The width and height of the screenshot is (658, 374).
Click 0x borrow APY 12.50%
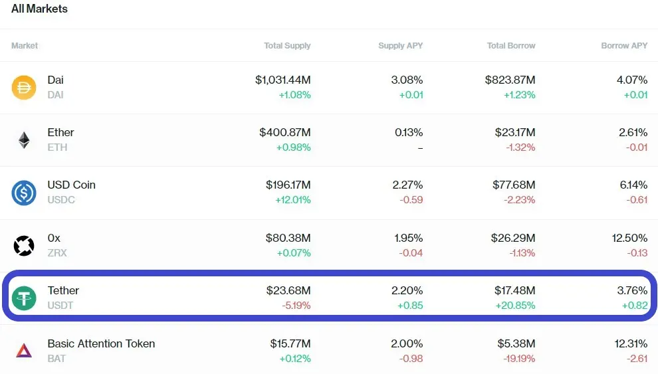[x=629, y=238]
